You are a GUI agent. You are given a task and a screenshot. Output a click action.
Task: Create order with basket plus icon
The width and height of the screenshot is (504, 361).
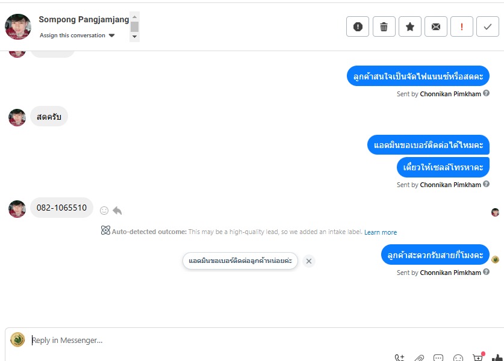pyautogui.click(x=478, y=357)
